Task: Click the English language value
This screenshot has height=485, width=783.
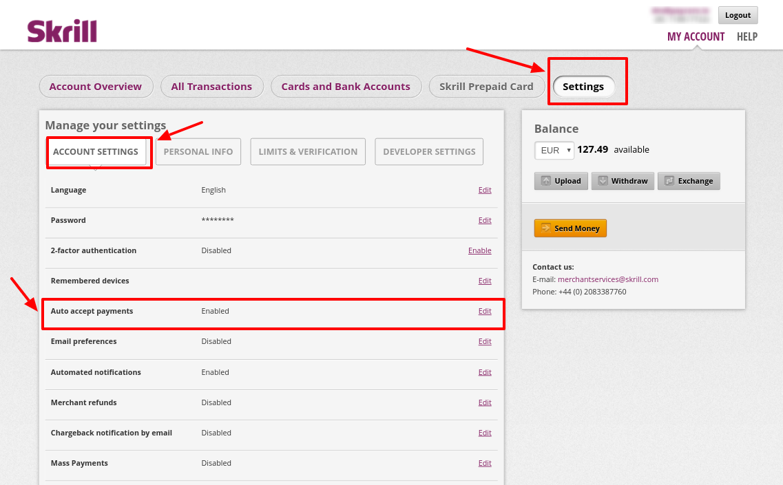Action: 213,190
